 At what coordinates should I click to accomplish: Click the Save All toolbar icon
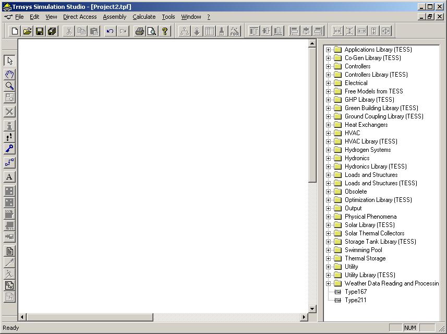(x=52, y=31)
